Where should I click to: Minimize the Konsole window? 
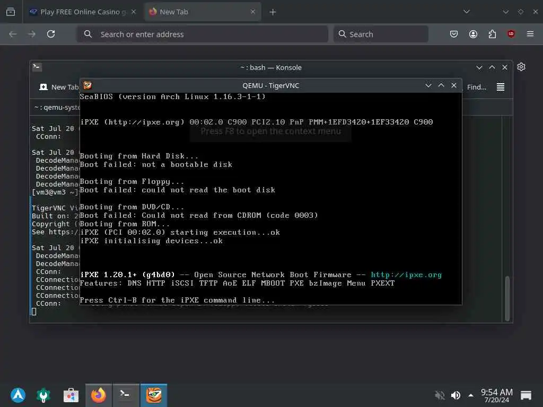[x=479, y=67]
